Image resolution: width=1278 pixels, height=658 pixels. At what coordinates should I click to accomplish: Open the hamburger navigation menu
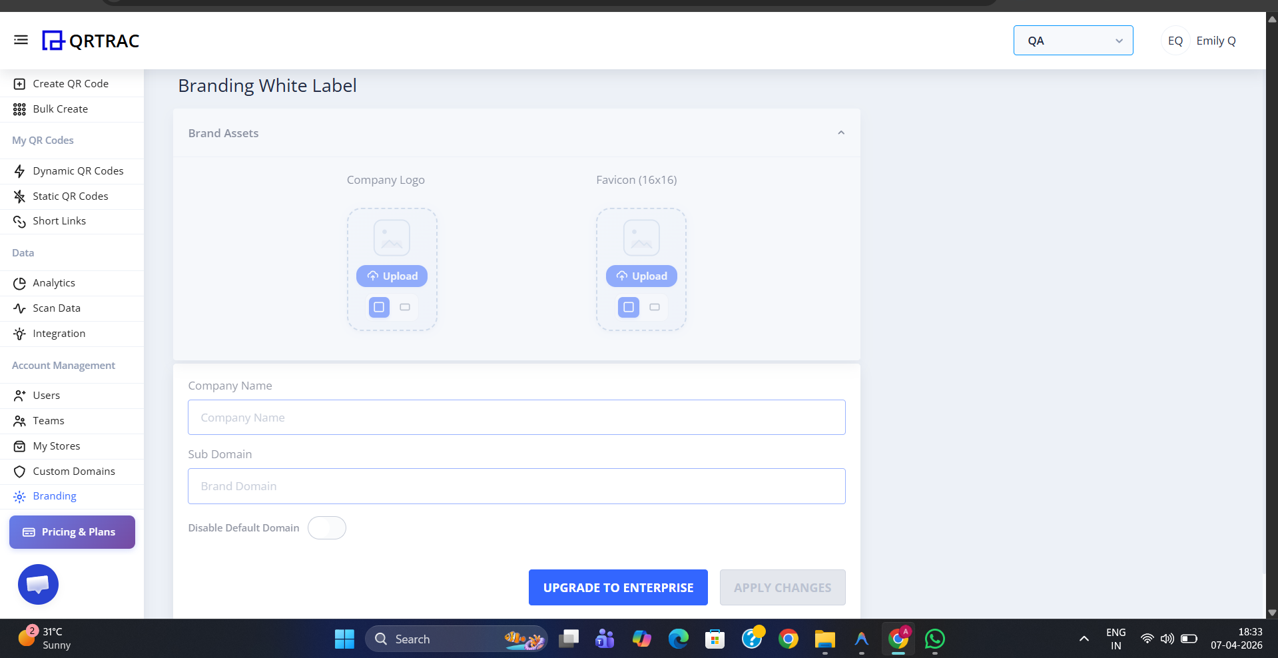click(x=21, y=40)
